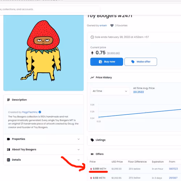
Task: Click the Listings tag icon
Action: coord(92,140)
